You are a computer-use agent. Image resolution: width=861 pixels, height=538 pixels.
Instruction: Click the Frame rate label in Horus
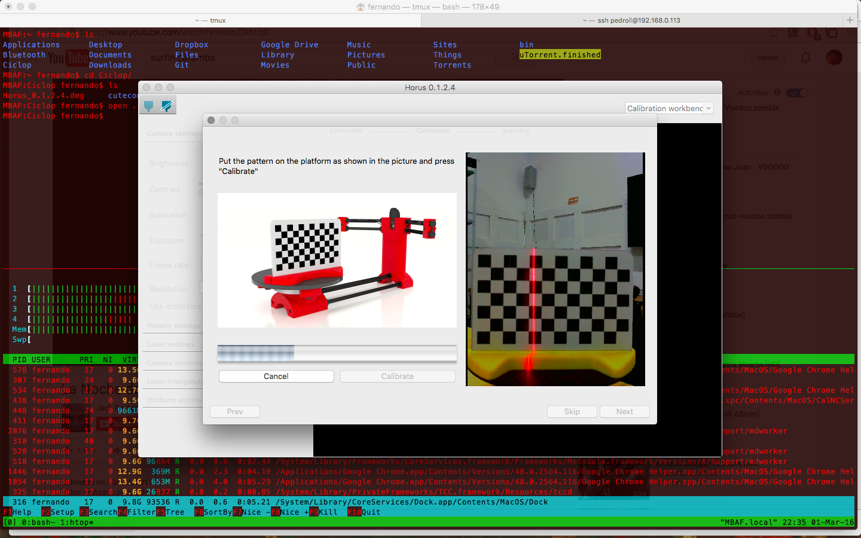pos(169,265)
